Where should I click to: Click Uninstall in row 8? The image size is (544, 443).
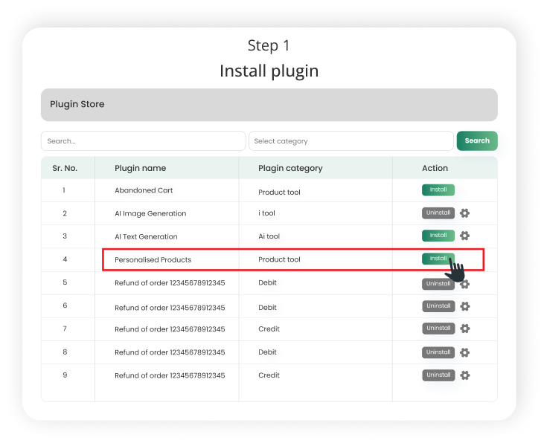(438, 352)
